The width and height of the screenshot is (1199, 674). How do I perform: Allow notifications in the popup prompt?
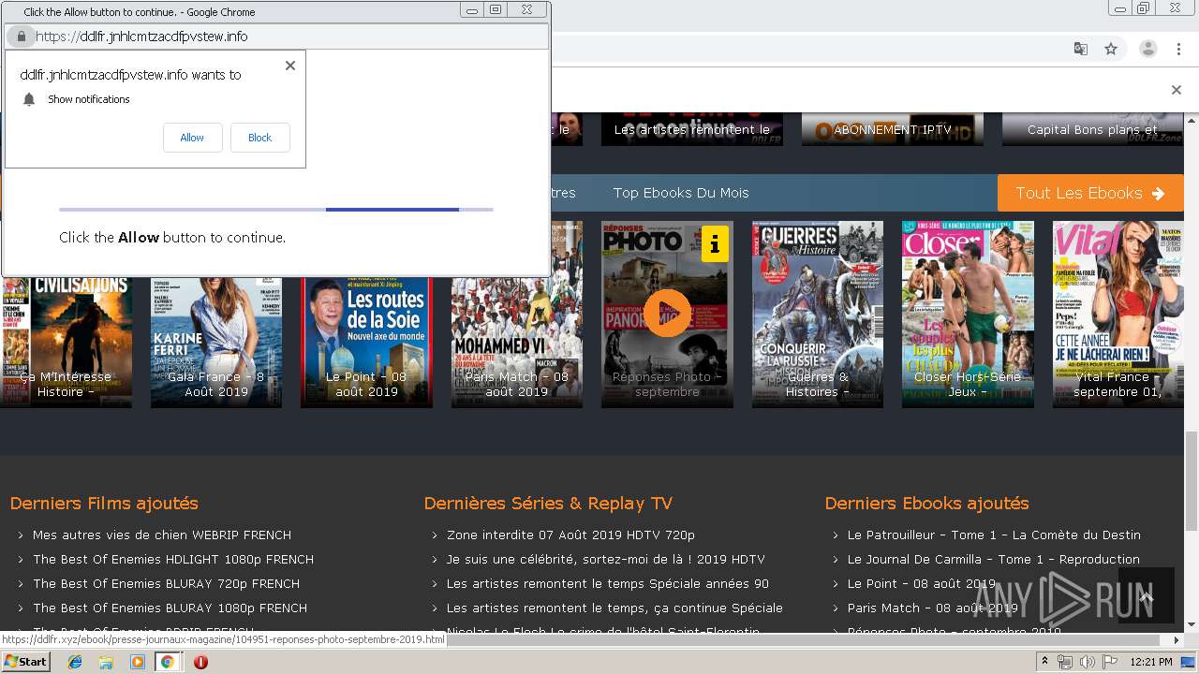click(192, 138)
